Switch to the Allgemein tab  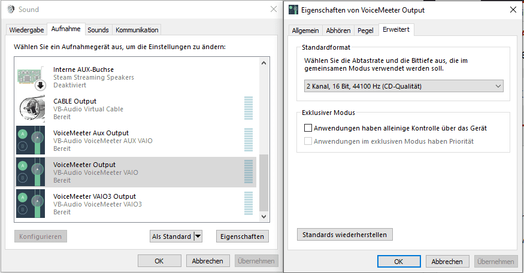click(x=305, y=31)
